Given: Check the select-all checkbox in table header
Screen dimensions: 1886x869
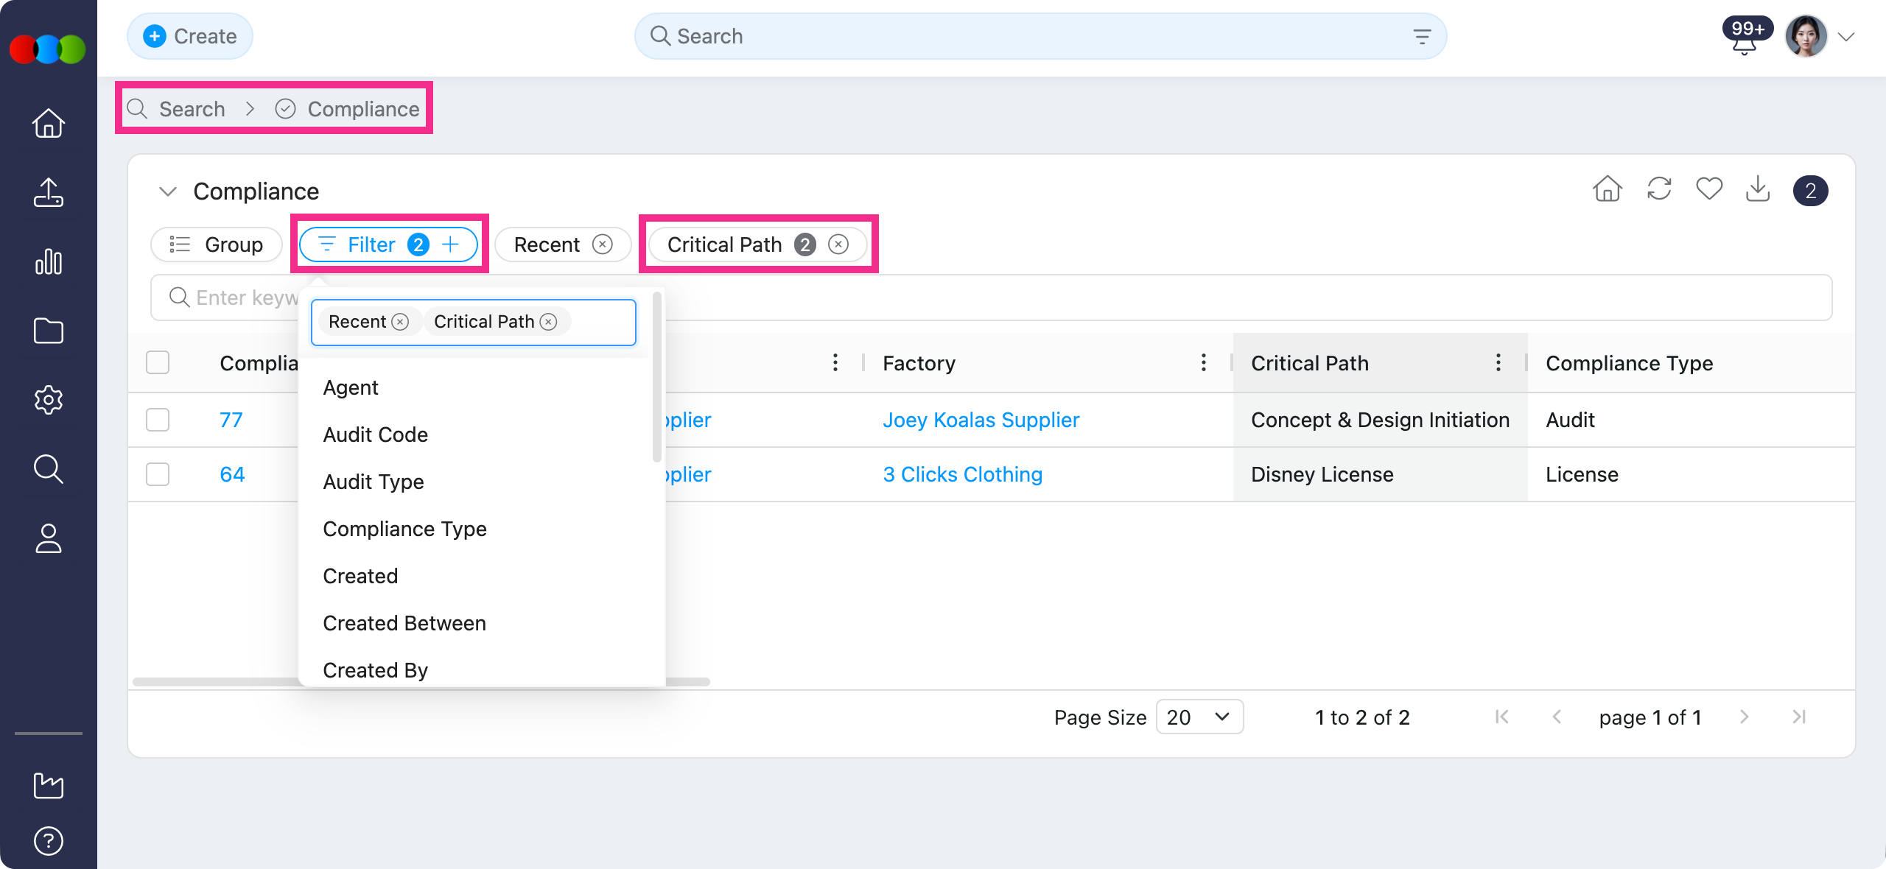Looking at the screenshot, I should tap(158, 362).
